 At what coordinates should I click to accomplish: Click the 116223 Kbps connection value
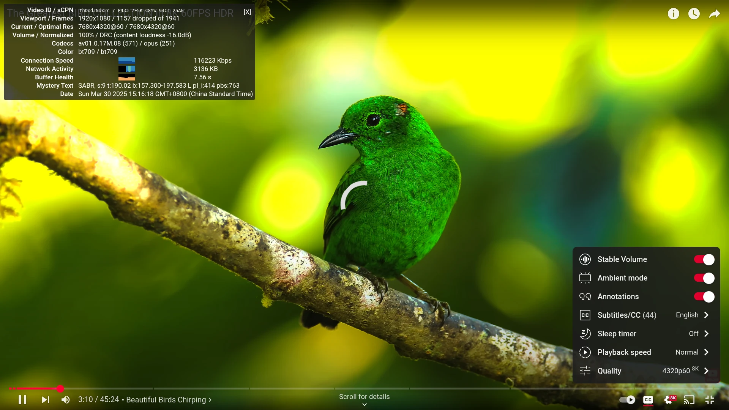point(213,60)
